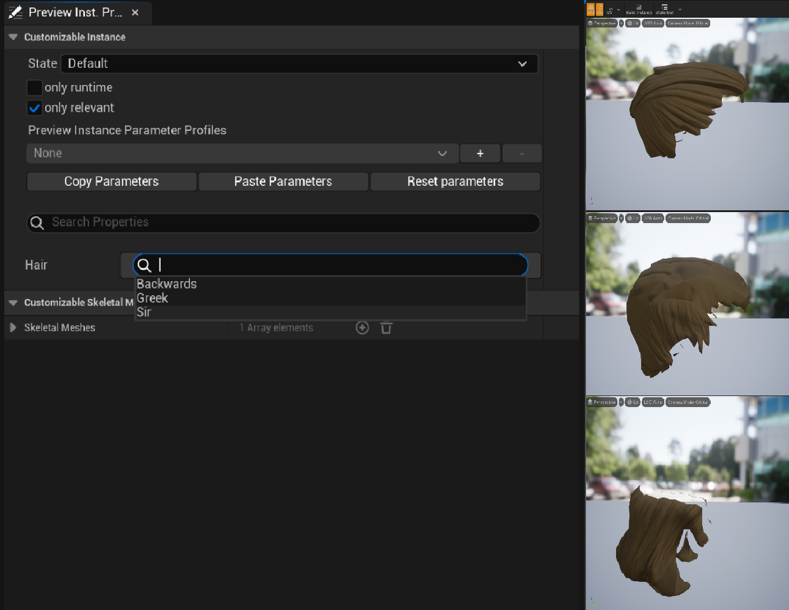This screenshot has height=610, width=789.
Task: Click the remove profile minus button
Action: (x=521, y=153)
